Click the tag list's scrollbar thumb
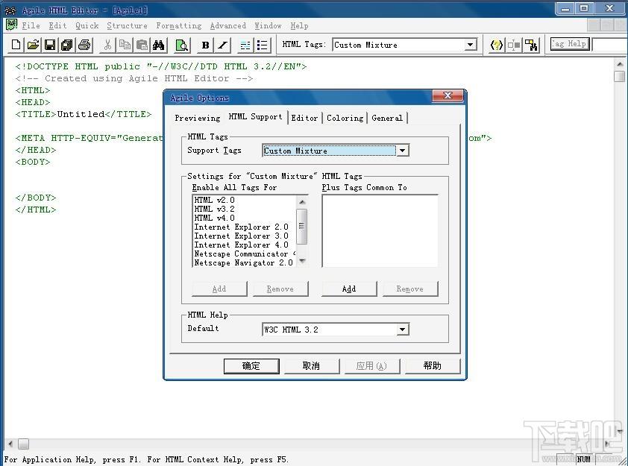The width and height of the screenshot is (628, 466). [x=302, y=226]
